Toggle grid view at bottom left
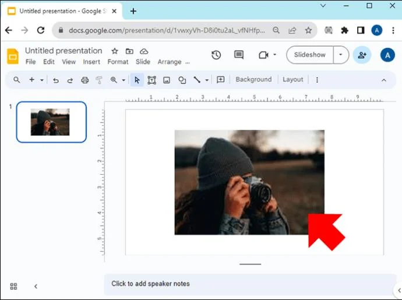Screen dimensions: 402x300 tap(13, 286)
